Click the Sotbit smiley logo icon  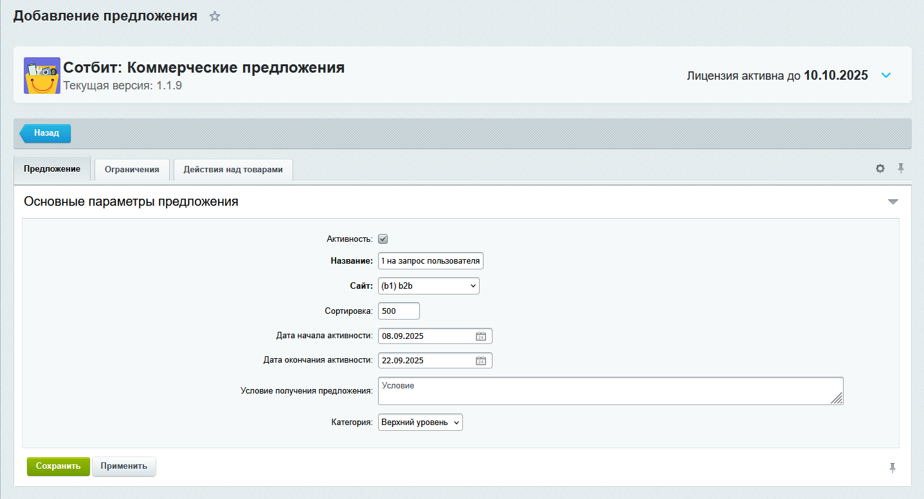(41, 75)
